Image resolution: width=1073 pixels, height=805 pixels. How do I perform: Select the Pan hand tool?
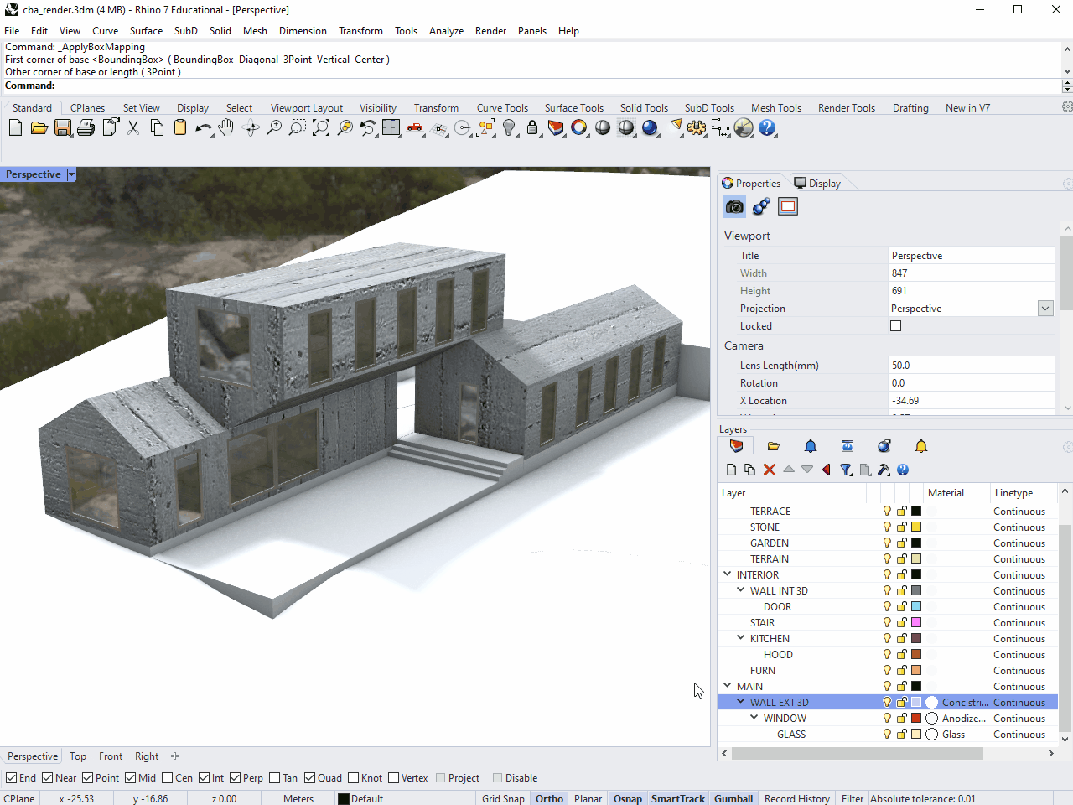tap(226, 127)
